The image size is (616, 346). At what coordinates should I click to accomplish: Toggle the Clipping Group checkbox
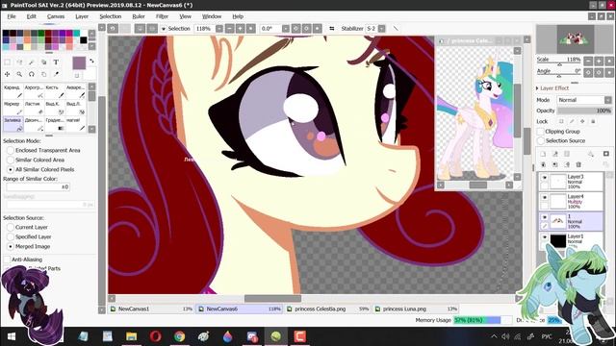pyautogui.click(x=541, y=132)
